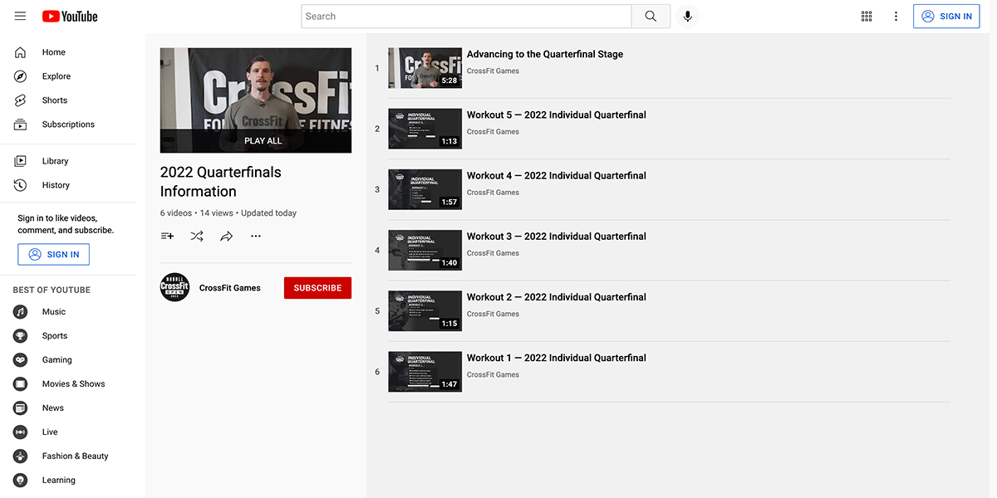Click the 5:28 Advancing video thumbnail
This screenshot has width=997, height=498.
pos(425,68)
